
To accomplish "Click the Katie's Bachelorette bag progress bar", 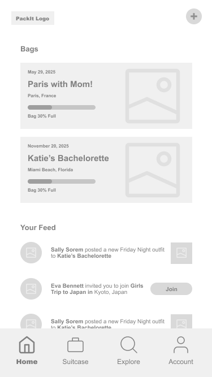I will 62,181.
